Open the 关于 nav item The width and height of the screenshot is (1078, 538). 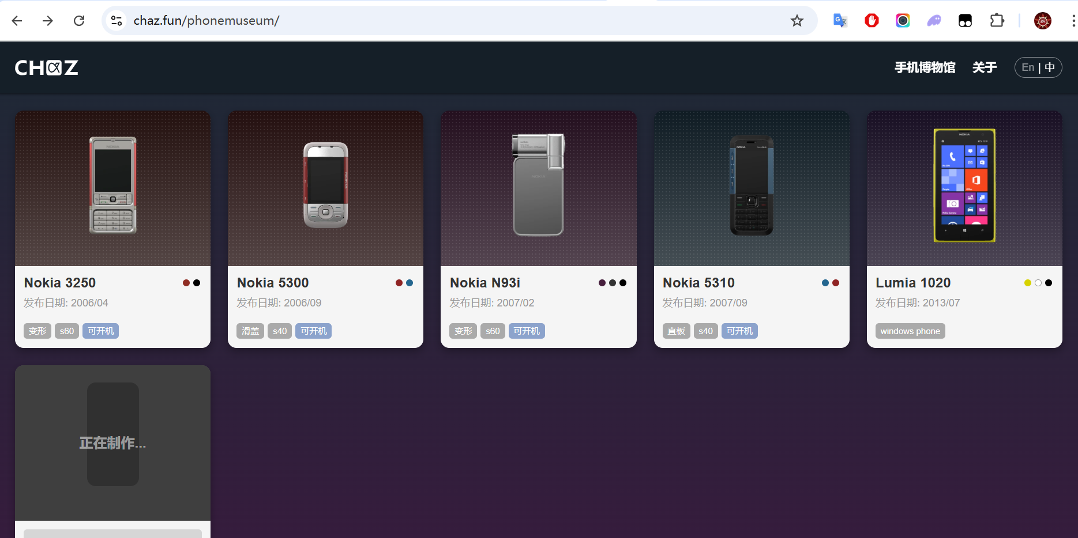pyautogui.click(x=984, y=67)
